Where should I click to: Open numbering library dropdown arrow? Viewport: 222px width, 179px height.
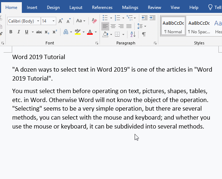coord(123,18)
